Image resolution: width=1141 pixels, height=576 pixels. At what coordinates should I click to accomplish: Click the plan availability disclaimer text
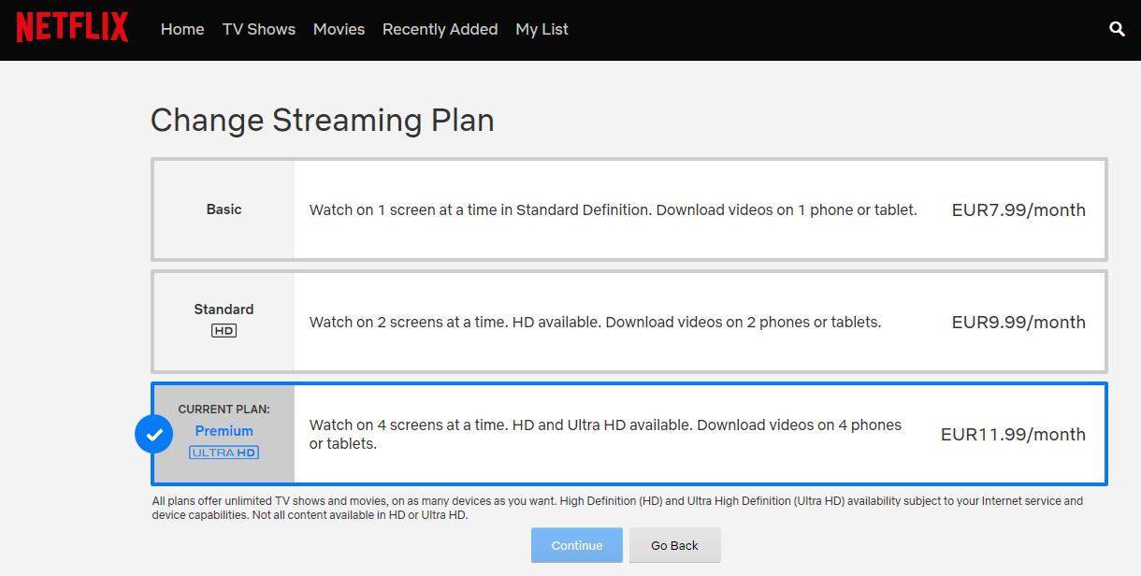(x=617, y=508)
